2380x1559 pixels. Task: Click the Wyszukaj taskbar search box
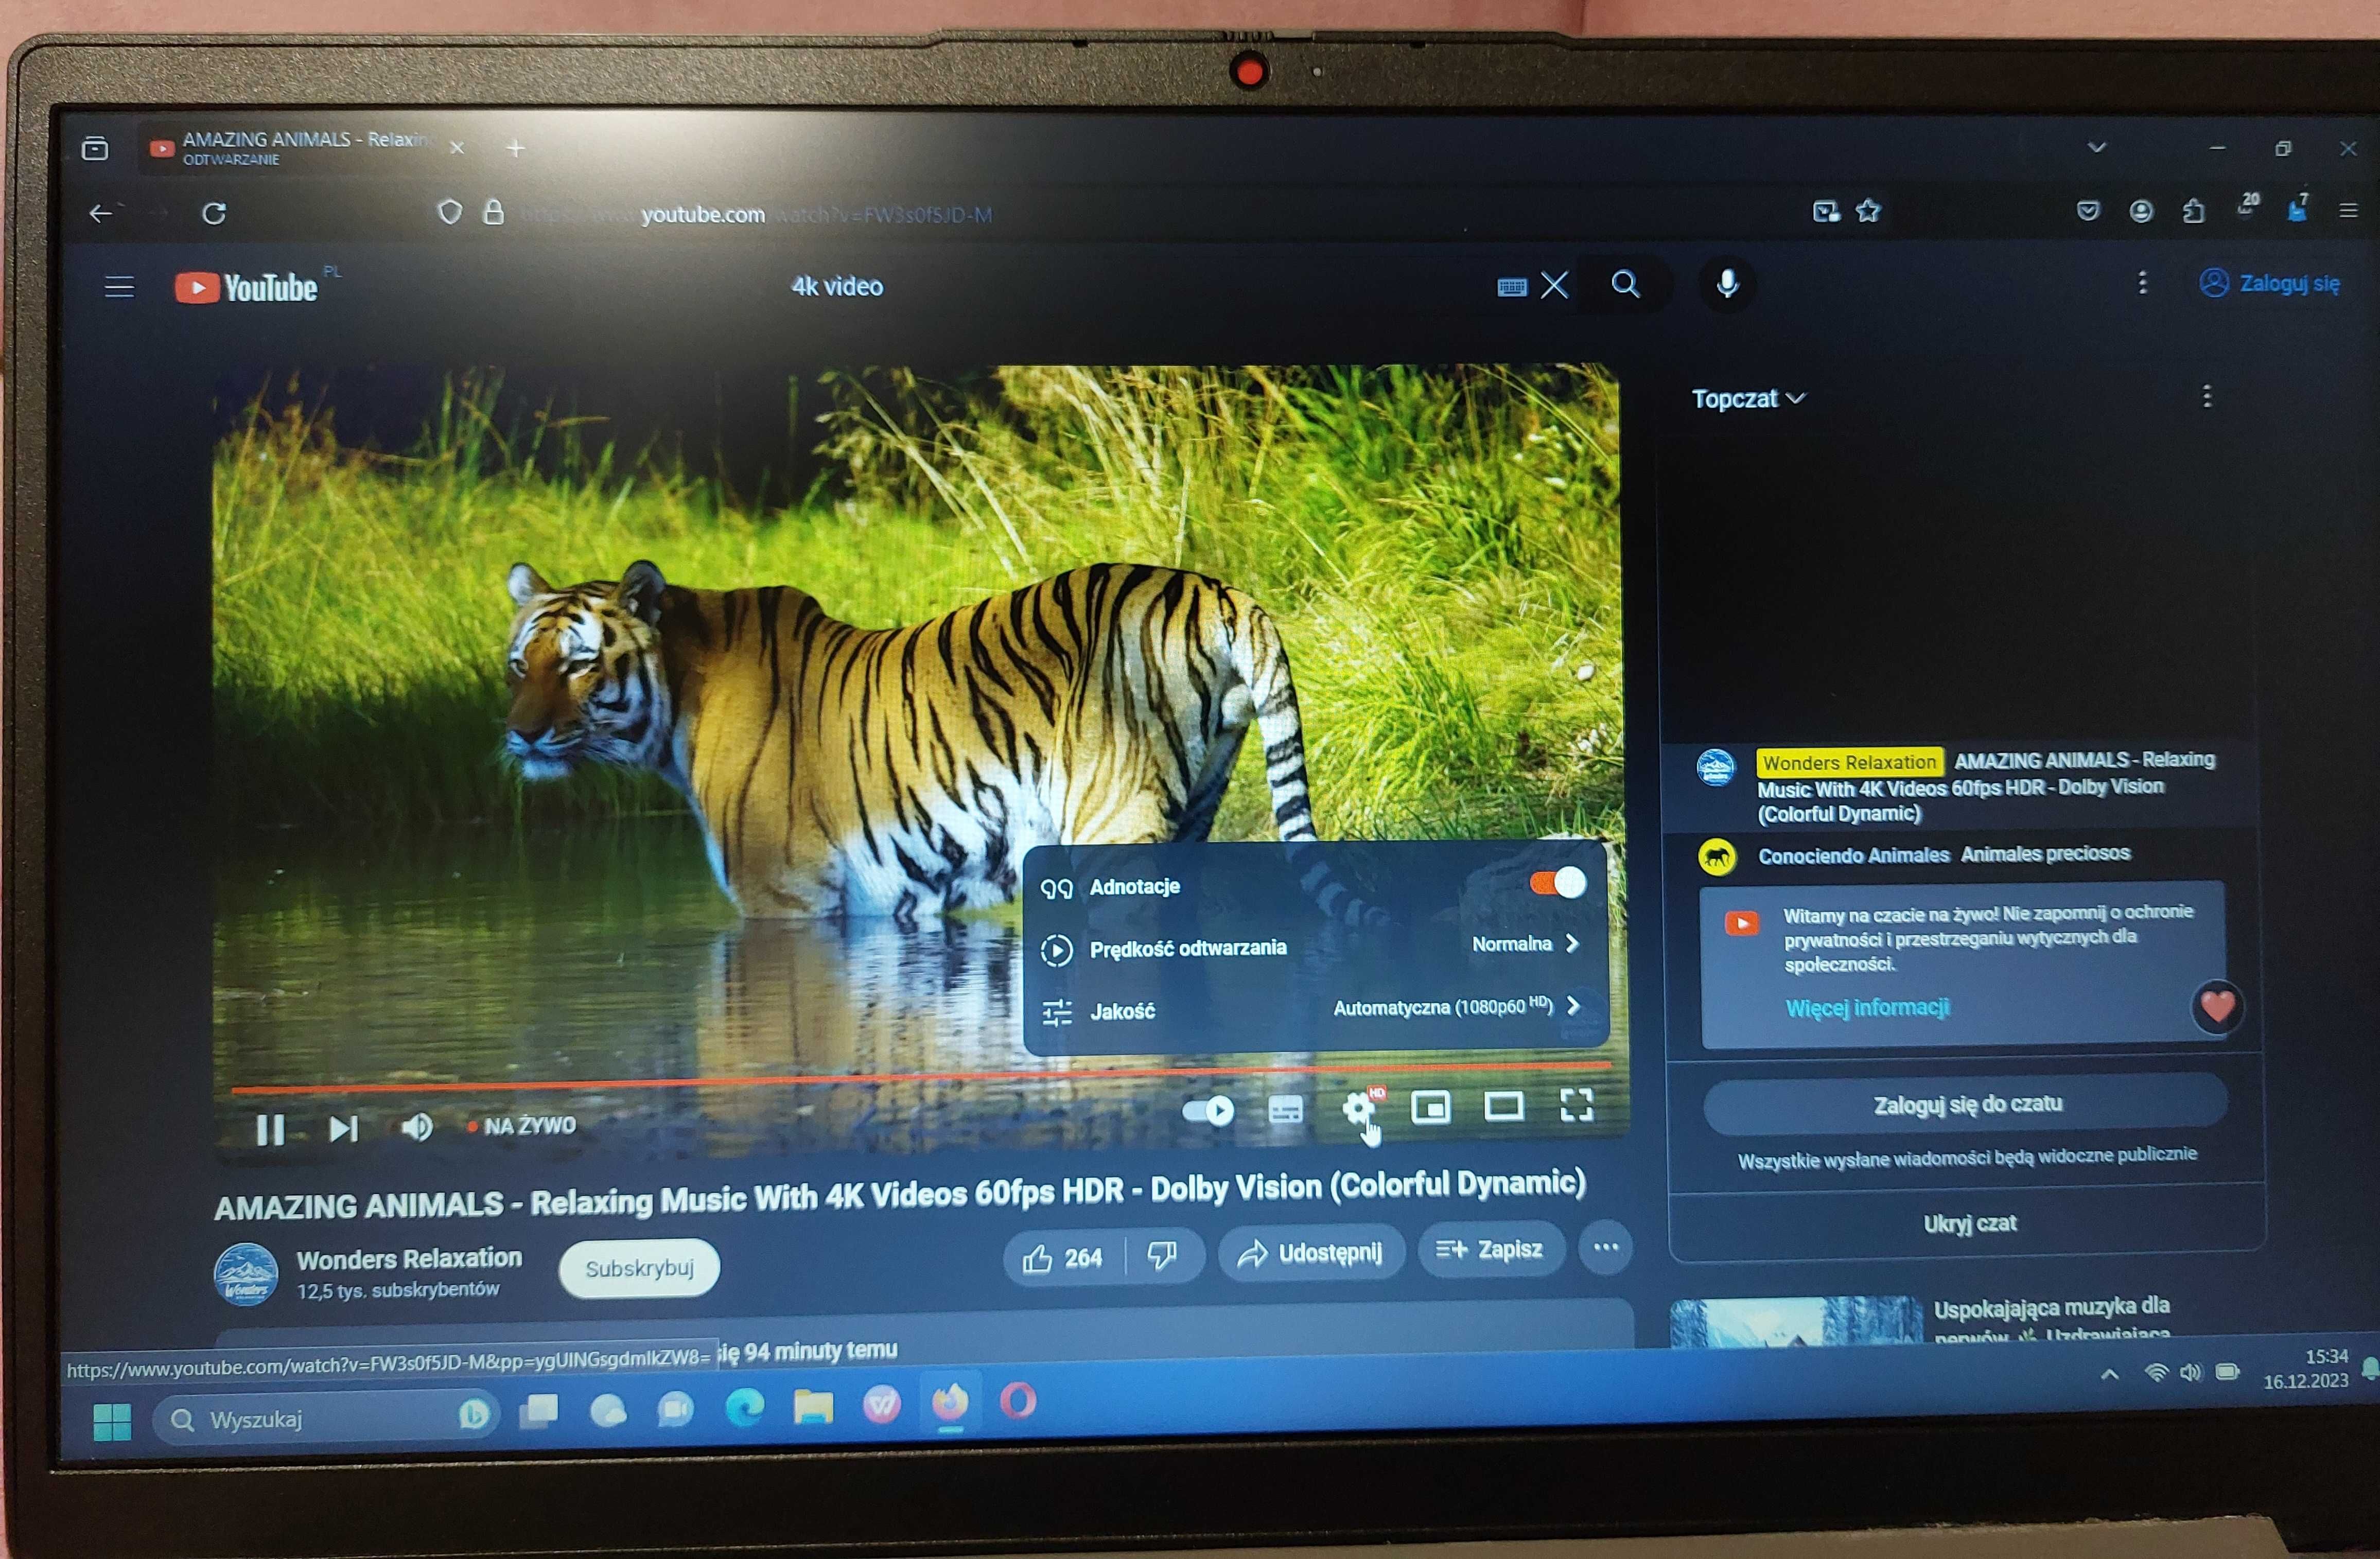click(x=325, y=1418)
